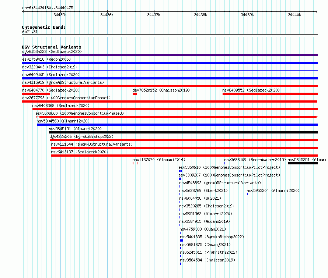Click the esv2677793 1000GenomesConsortiumPhase1 label
Screen dimensions: 328x278
point(66,98)
